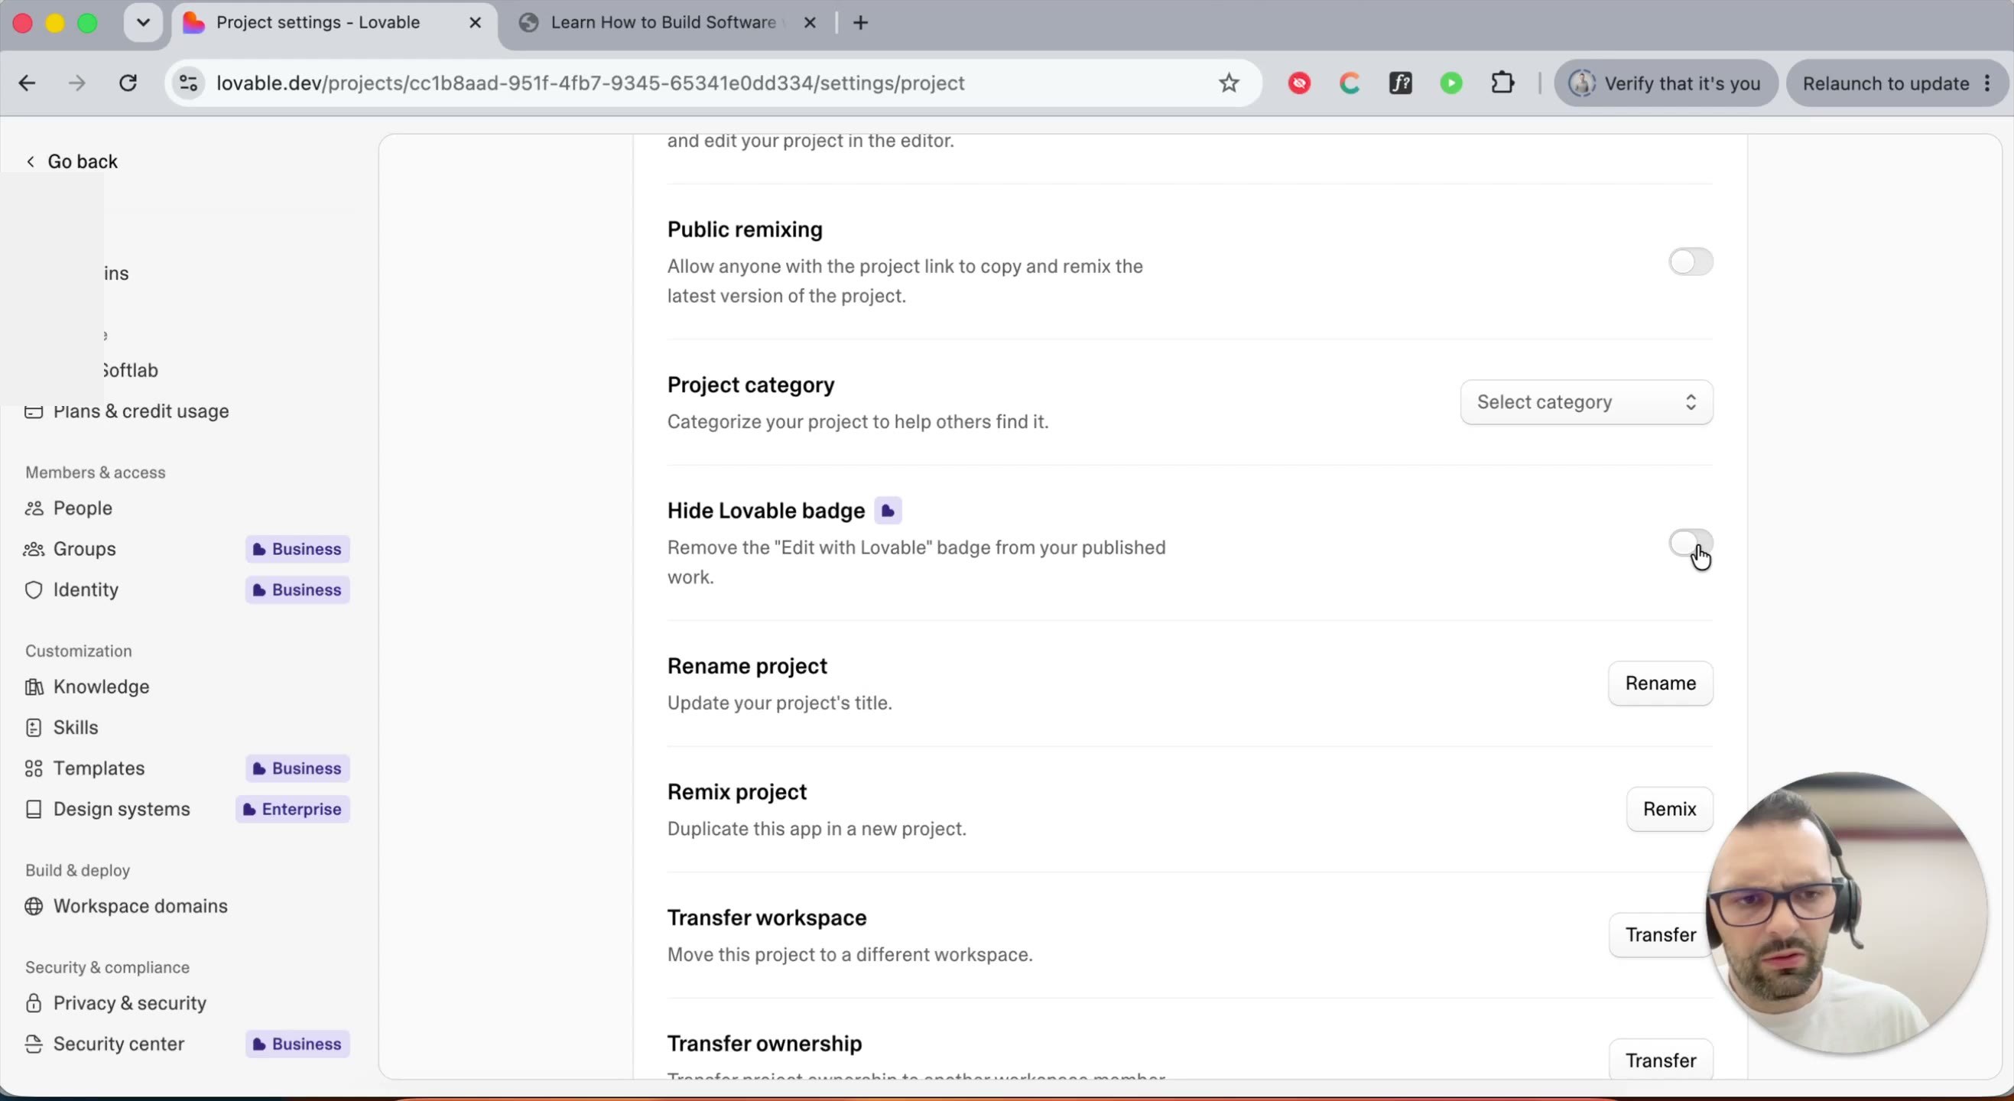Click the Remix button
The image size is (2014, 1101).
pyautogui.click(x=1669, y=810)
